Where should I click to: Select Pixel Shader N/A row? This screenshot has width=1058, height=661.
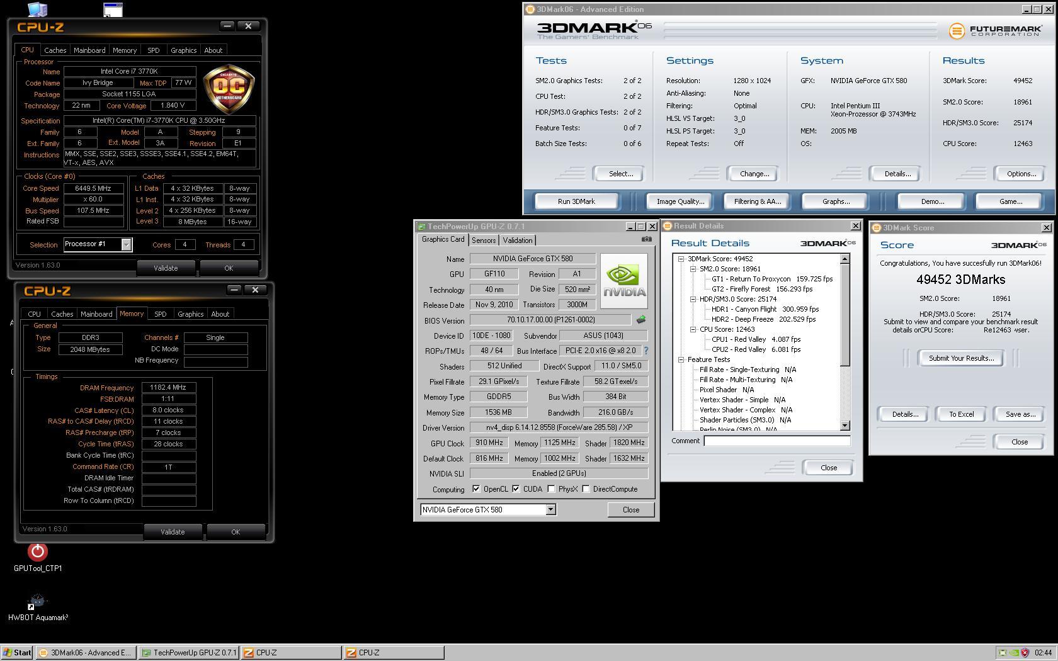pyautogui.click(x=727, y=390)
